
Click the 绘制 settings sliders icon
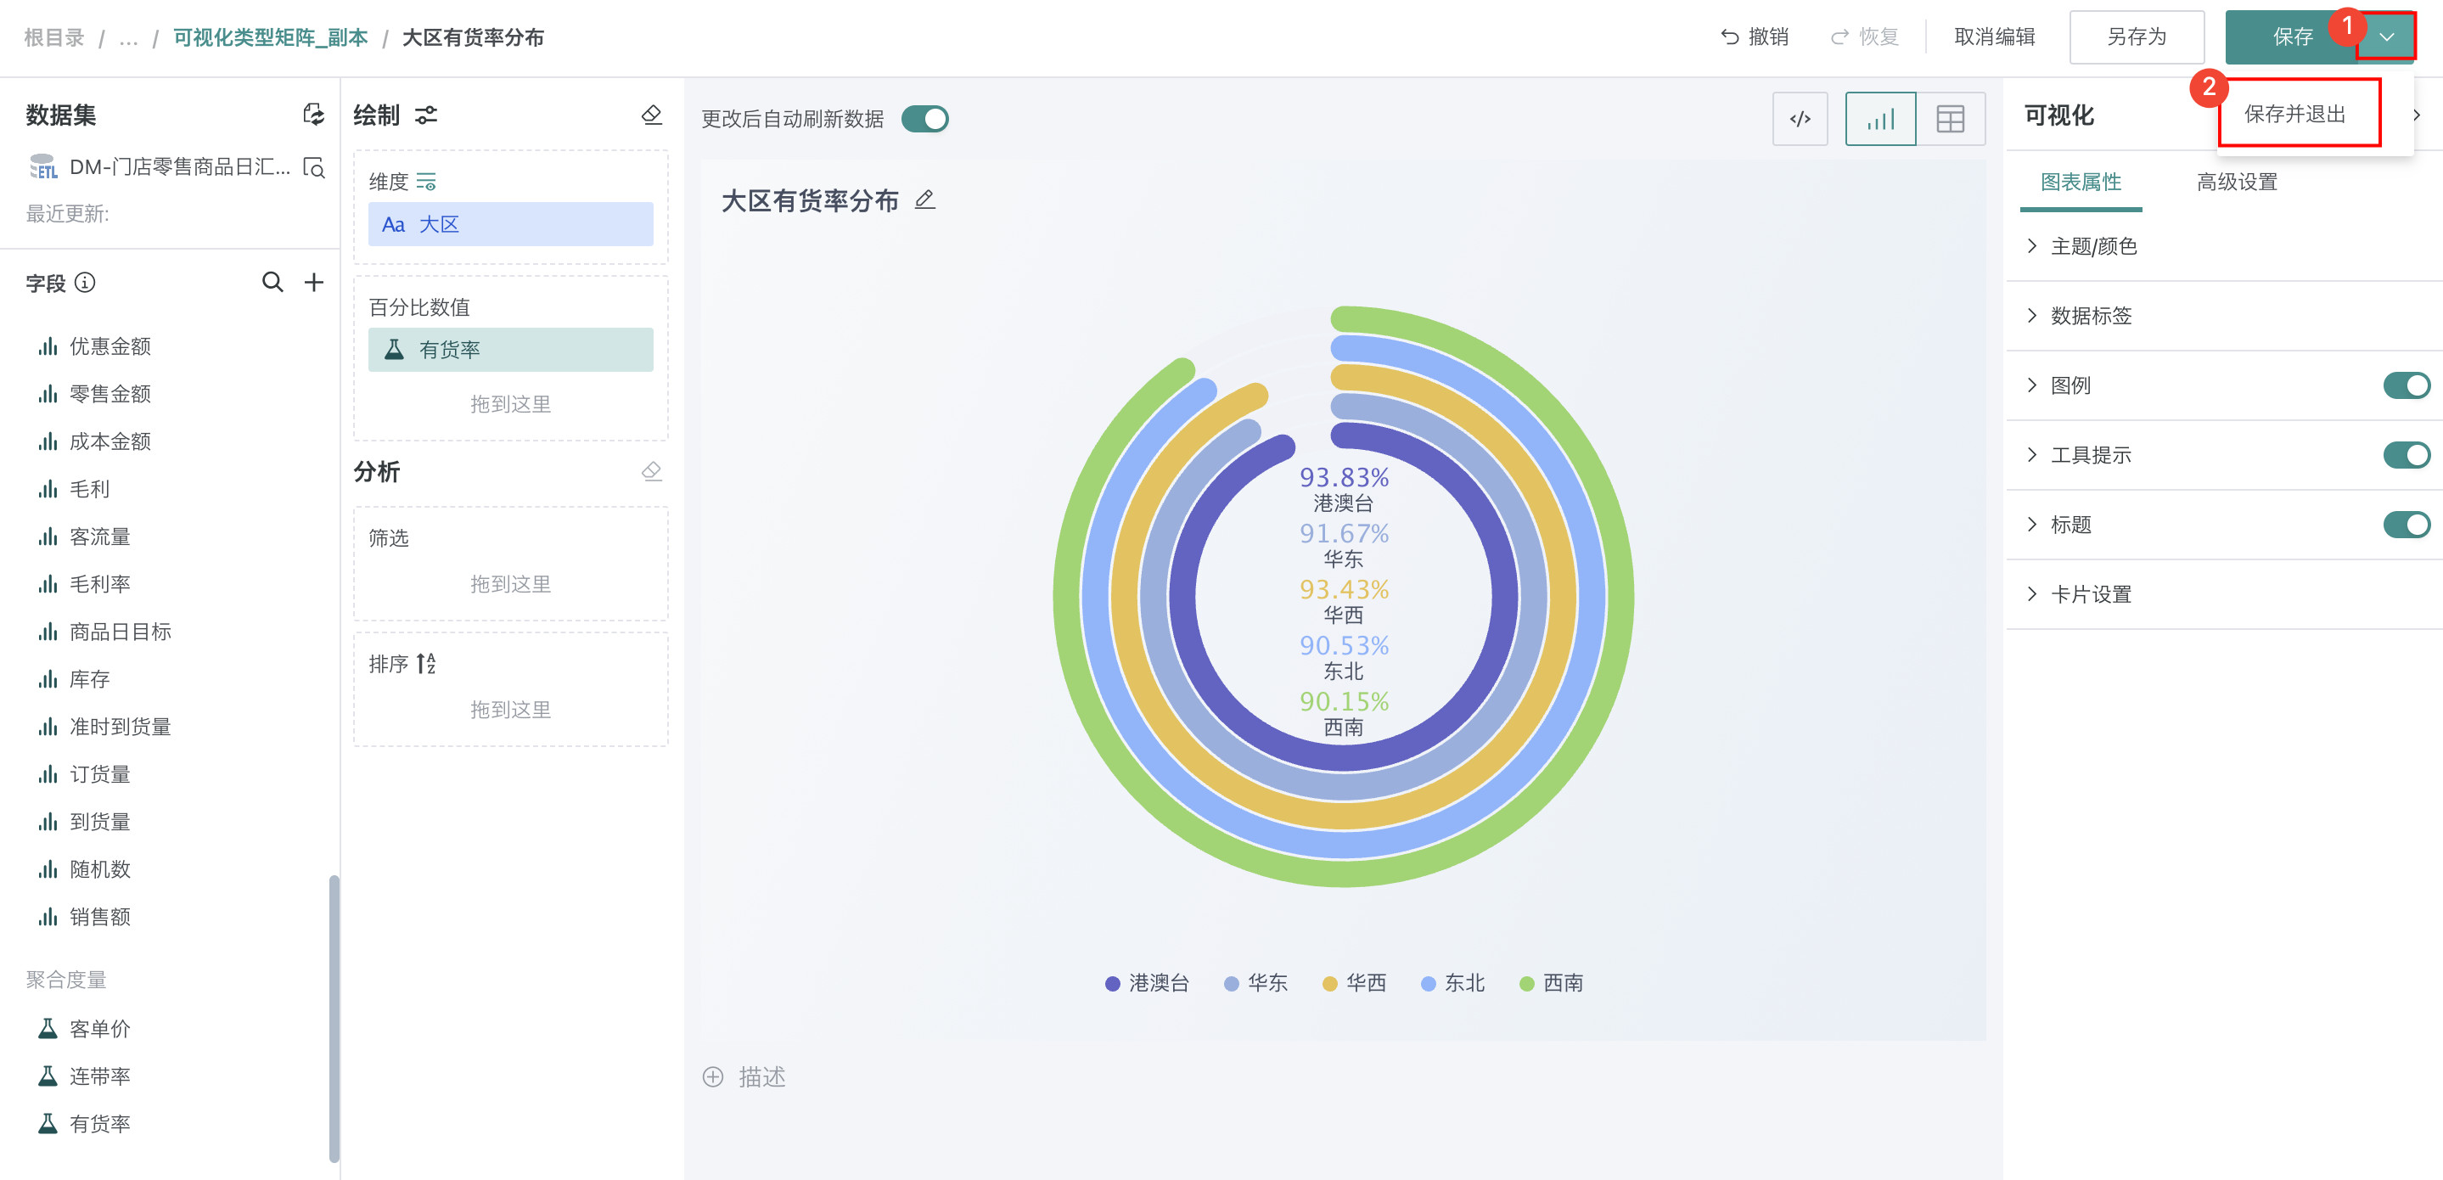[x=427, y=115]
